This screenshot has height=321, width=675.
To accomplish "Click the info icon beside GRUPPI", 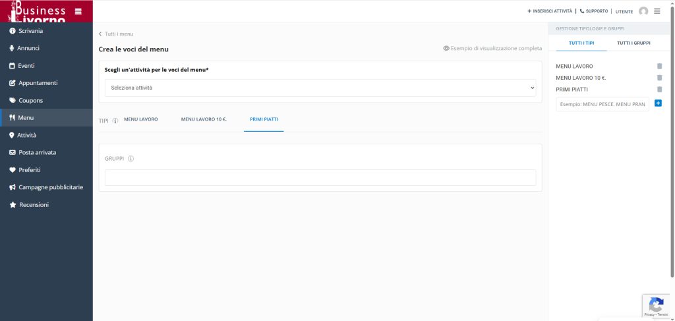I will [131, 159].
